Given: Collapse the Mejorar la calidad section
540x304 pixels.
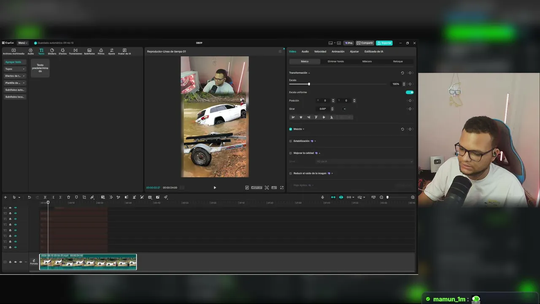Looking at the screenshot, I should (319, 153).
